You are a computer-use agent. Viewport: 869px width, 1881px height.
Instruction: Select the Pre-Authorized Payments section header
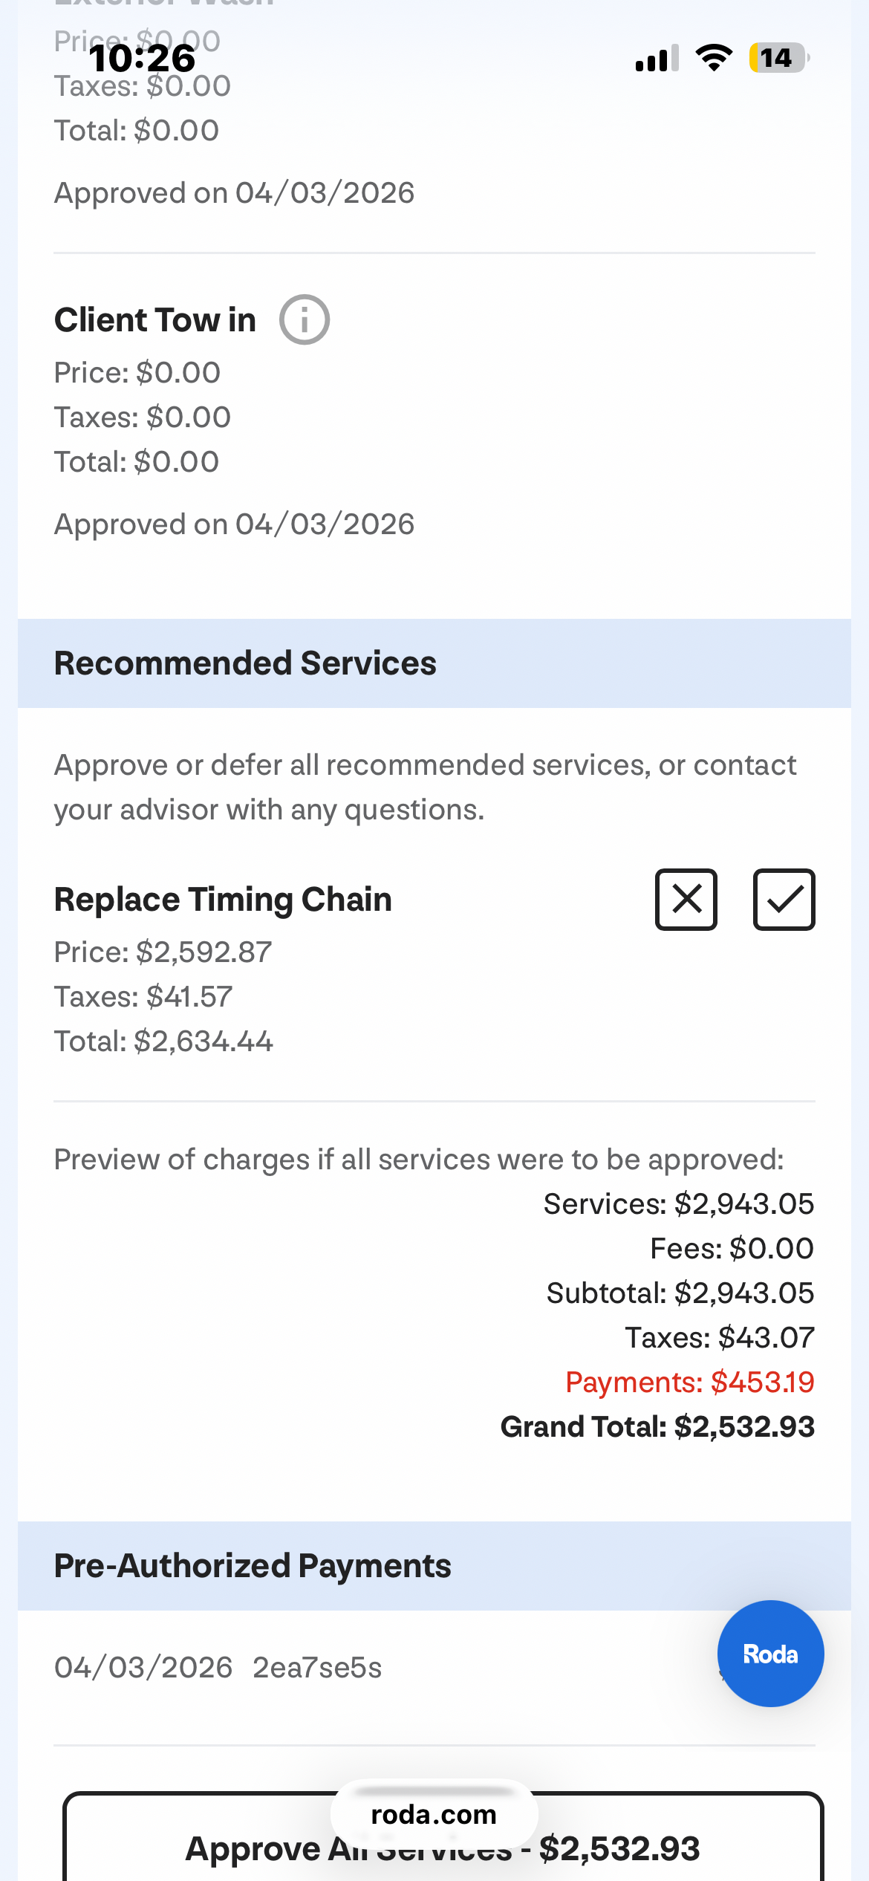[253, 1566]
